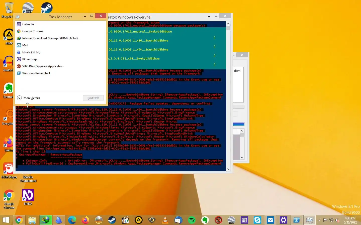Screen dimensions: 361x225
Task: Click Windows PowerShell window title bar
Action: tap(158, 17)
